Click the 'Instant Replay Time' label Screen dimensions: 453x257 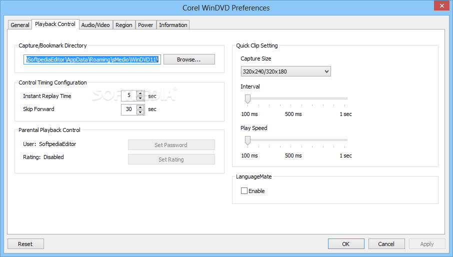[x=47, y=96]
